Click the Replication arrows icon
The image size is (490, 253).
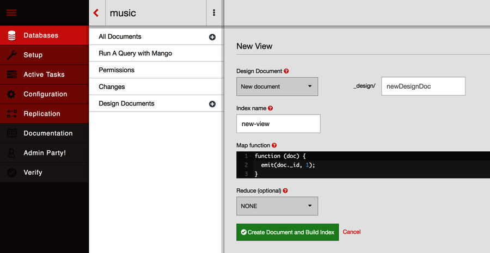[x=12, y=114]
